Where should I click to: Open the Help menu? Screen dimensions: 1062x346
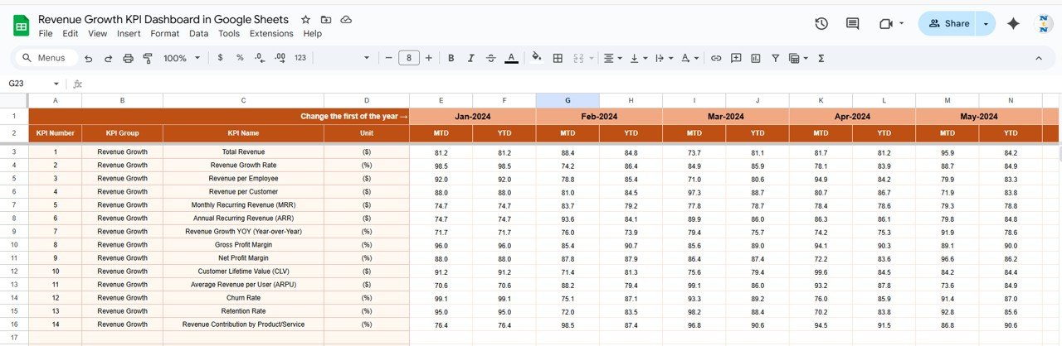click(x=313, y=33)
